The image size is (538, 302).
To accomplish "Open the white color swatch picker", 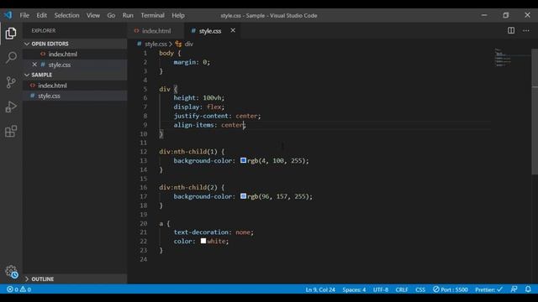I will 203,241.
